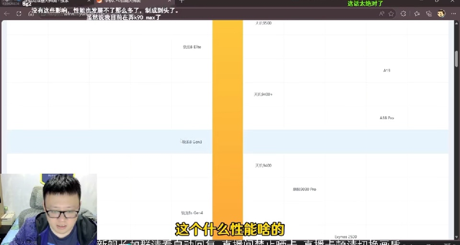Select the A19 chip label

(x=387, y=71)
